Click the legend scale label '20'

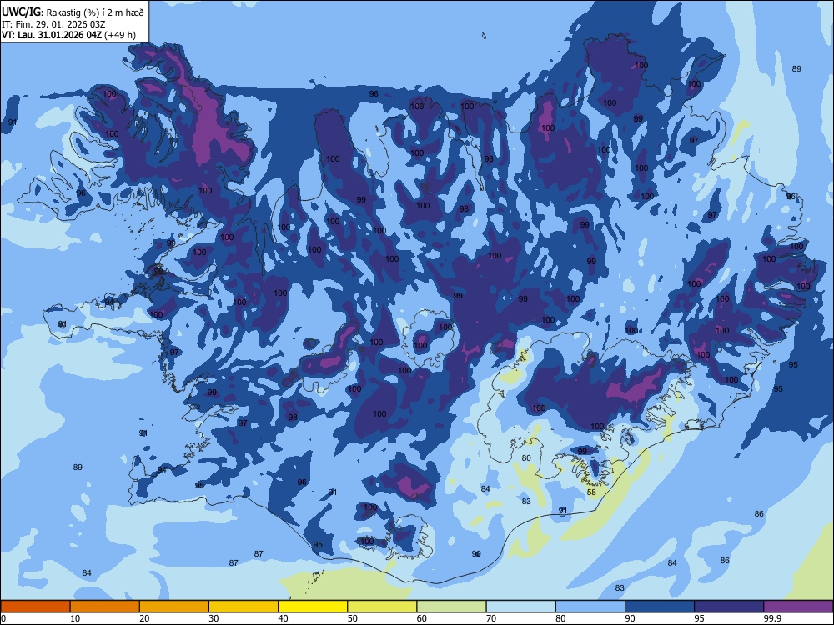point(144,618)
